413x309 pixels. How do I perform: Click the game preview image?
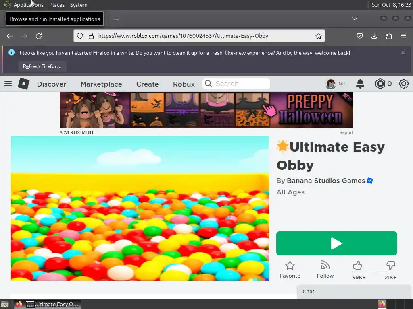click(x=140, y=208)
